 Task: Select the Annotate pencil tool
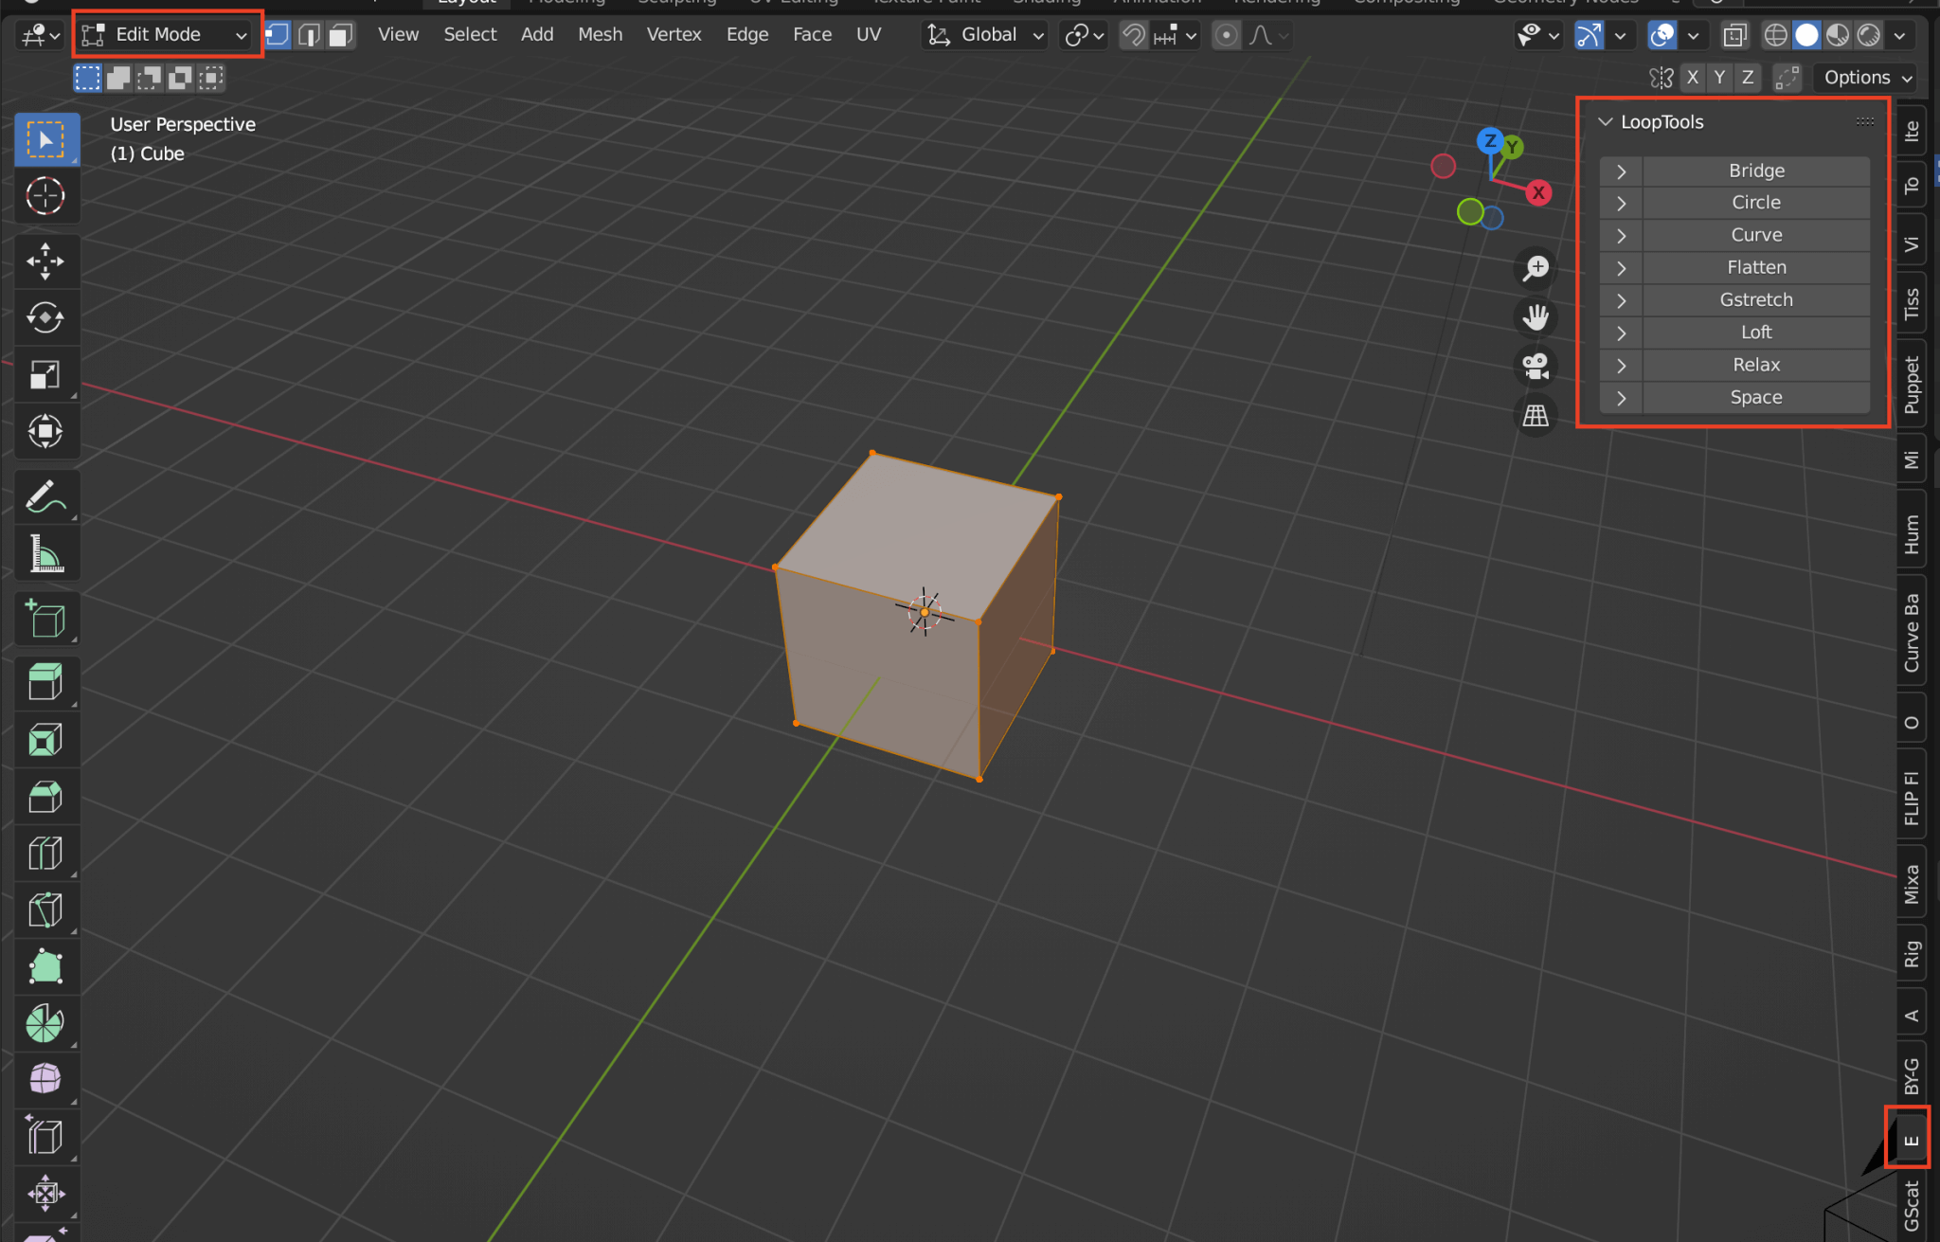pyautogui.click(x=45, y=496)
